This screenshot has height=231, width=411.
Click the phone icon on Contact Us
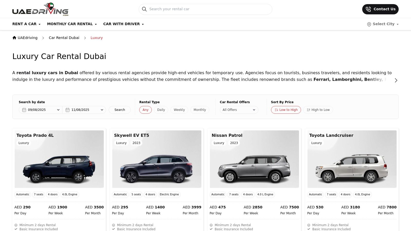[368, 9]
